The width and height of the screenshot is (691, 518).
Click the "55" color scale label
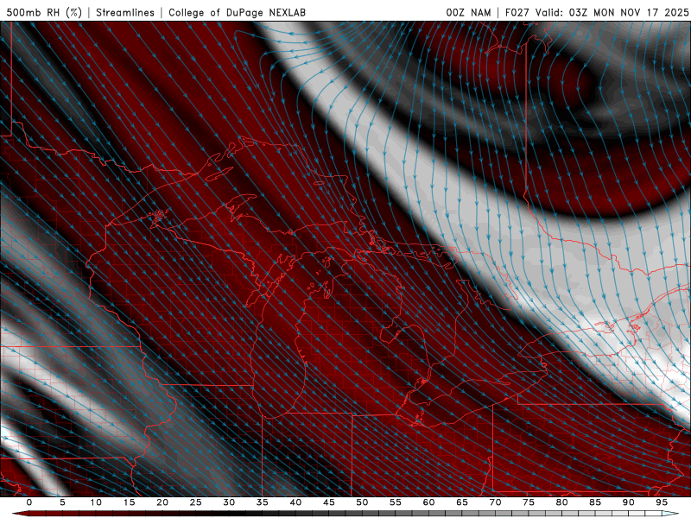tap(396, 502)
